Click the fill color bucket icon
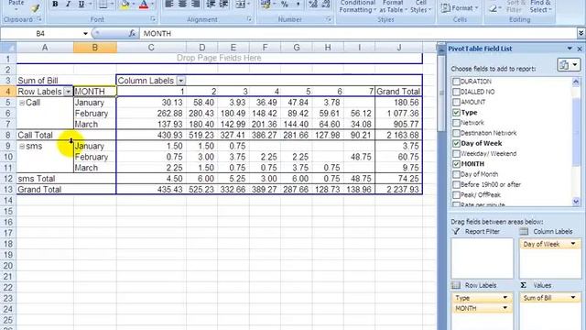586x330 pixels. (x=125, y=4)
